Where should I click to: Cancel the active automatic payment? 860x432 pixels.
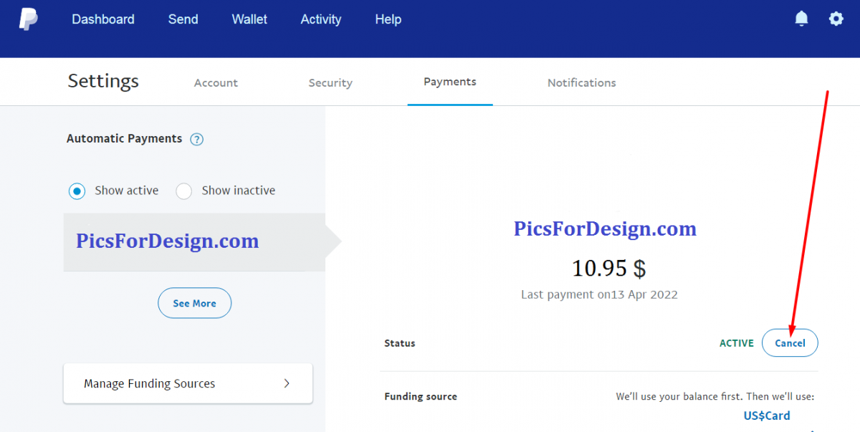pyautogui.click(x=790, y=343)
